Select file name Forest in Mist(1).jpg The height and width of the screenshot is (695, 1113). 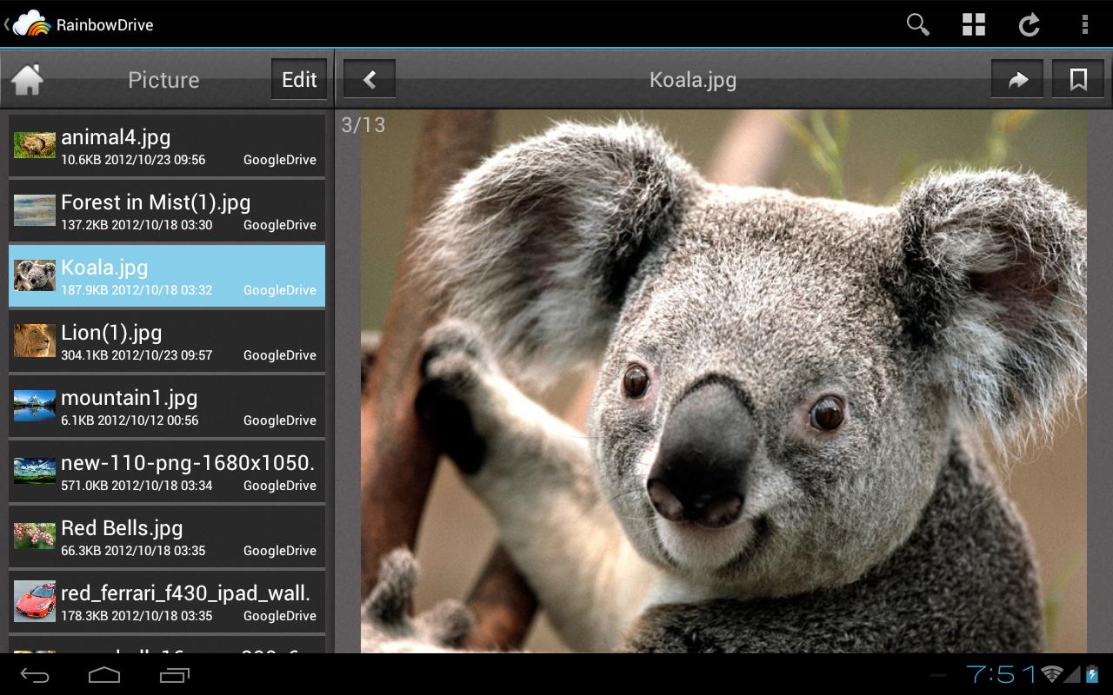click(156, 202)
